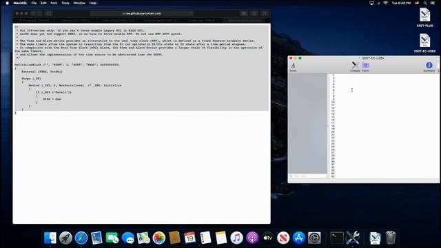This screenshot has height=248, width=441.
Task: Open MaciASL tools icon in dock
Action: [352, 238]
